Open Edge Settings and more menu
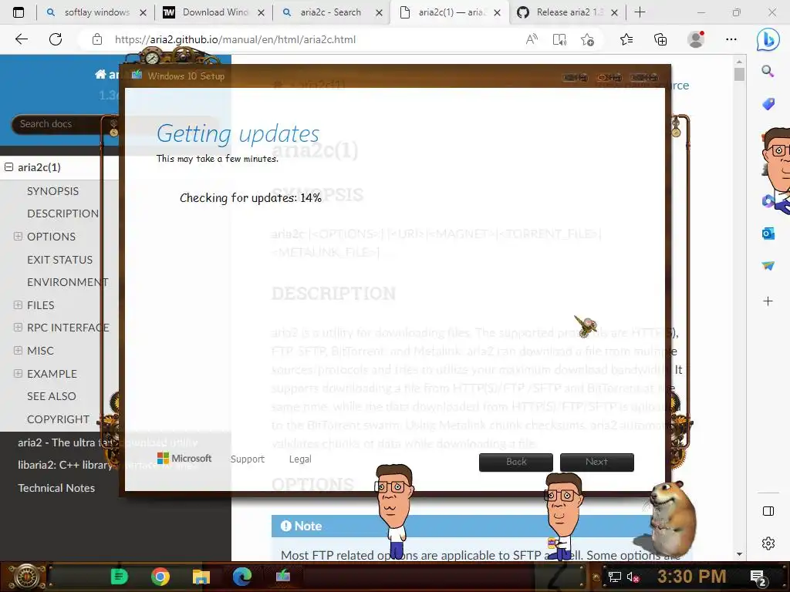 (731, 39)
